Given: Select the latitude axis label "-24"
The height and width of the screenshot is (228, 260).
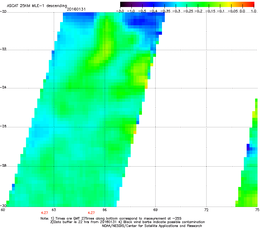Looking at the screenshot, I should click(x=3, y=87).
